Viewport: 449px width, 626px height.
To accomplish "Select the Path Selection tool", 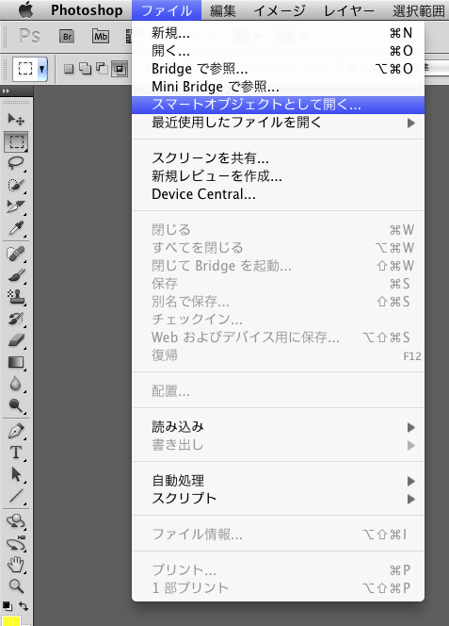I will (16, 474).
